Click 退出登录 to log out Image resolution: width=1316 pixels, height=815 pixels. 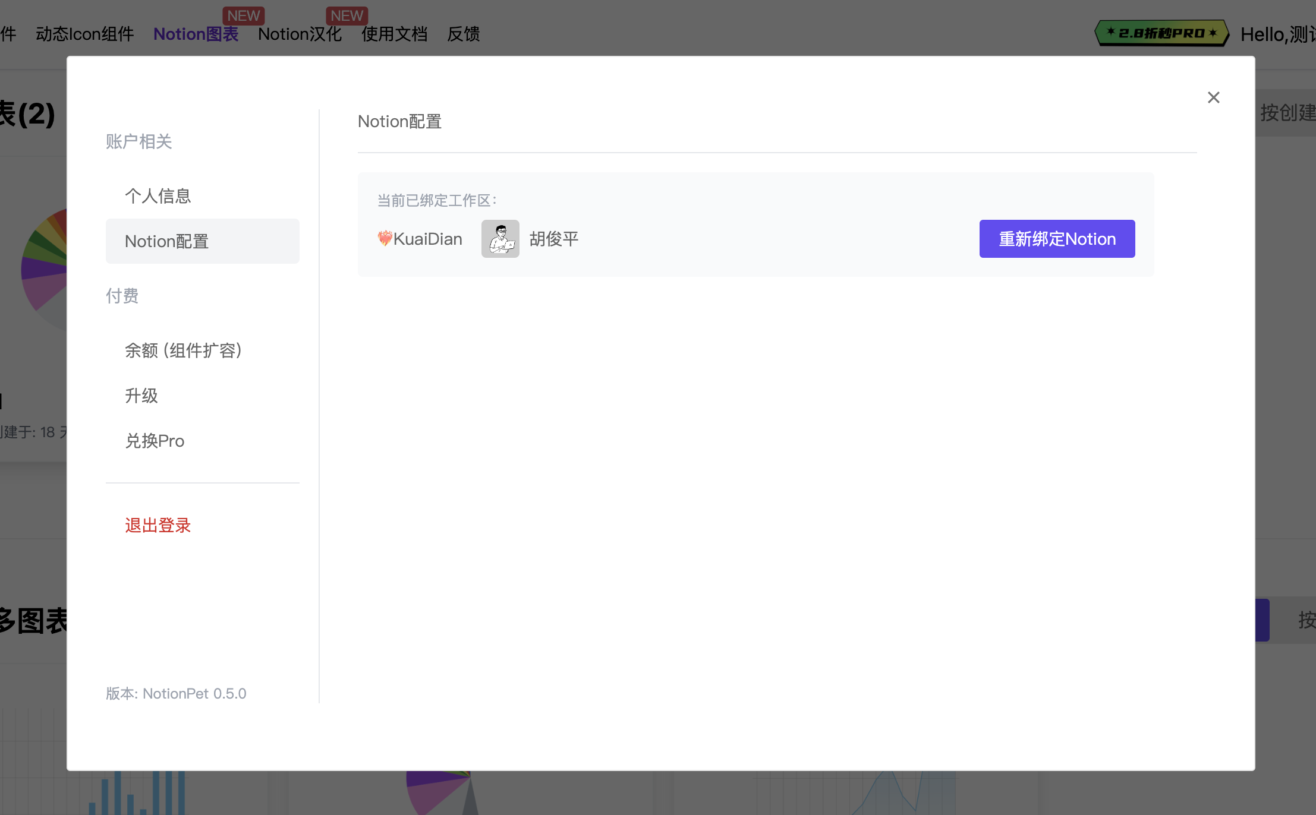click(x=158, y=525)
